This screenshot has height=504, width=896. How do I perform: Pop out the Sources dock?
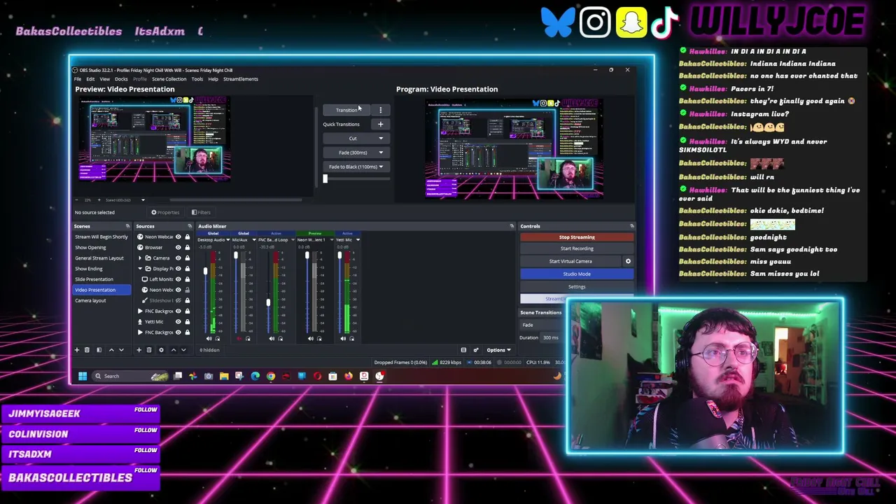[190, 226]
